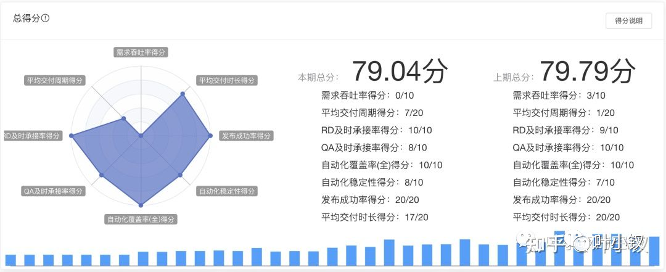Choose the RD及时承接率得分 radar axis label
666x272 pixels.
(33, 136)
